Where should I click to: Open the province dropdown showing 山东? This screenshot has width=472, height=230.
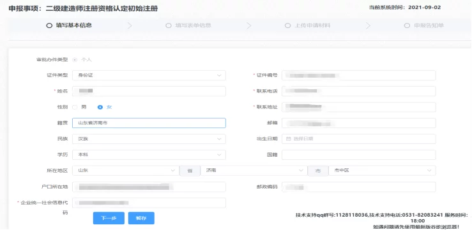pos(126,171)
